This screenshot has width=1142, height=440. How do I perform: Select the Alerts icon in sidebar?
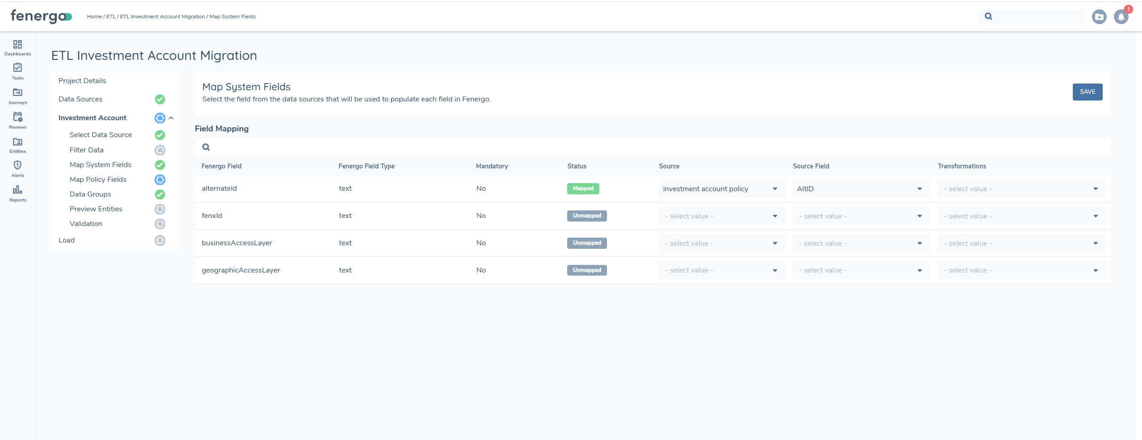[17, 167]
